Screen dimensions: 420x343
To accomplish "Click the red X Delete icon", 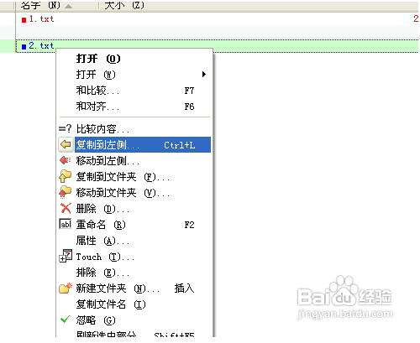I will (66, 208).
